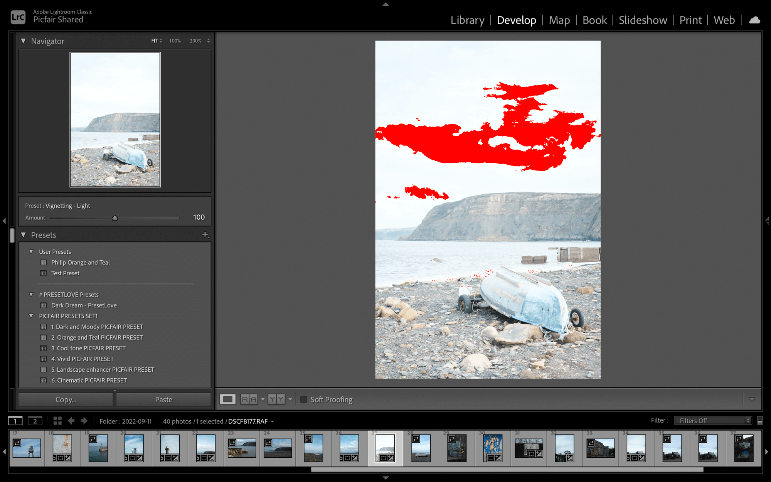
Task: Open the Filters Off dropdown
Action: [712, 421]
